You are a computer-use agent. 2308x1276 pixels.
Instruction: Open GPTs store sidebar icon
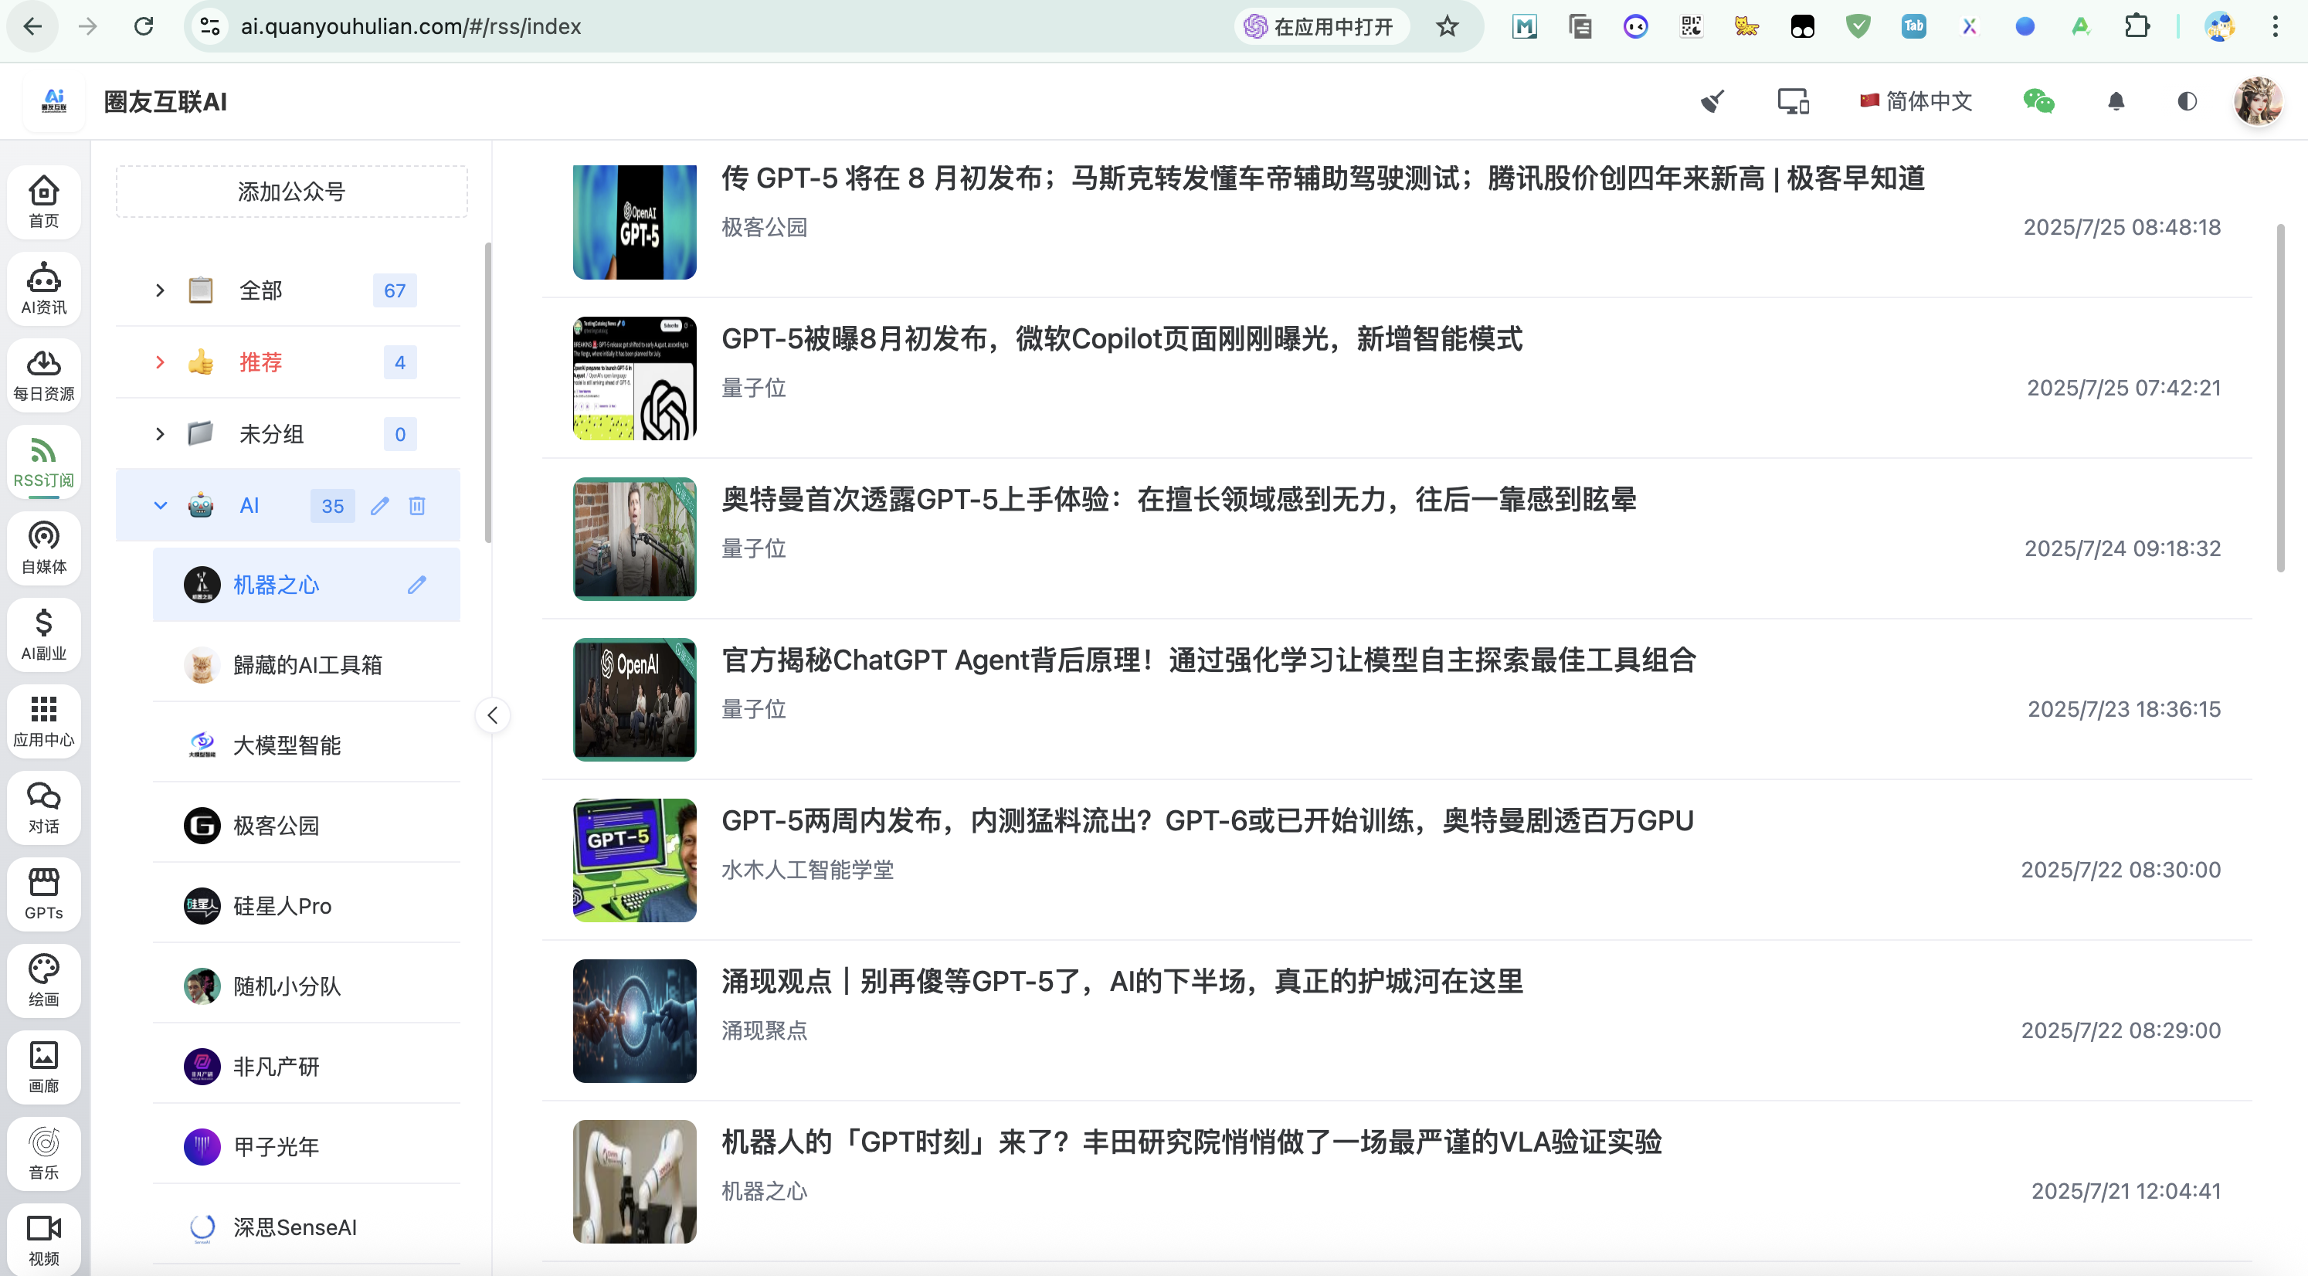(44, 894)
